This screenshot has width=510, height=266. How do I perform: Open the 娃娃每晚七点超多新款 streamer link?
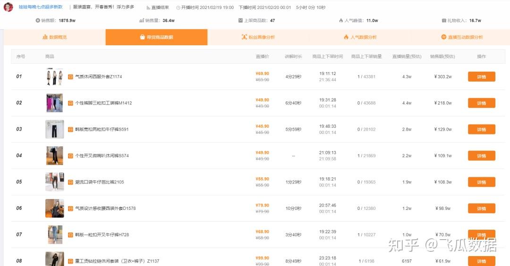(x=41, y=8)
